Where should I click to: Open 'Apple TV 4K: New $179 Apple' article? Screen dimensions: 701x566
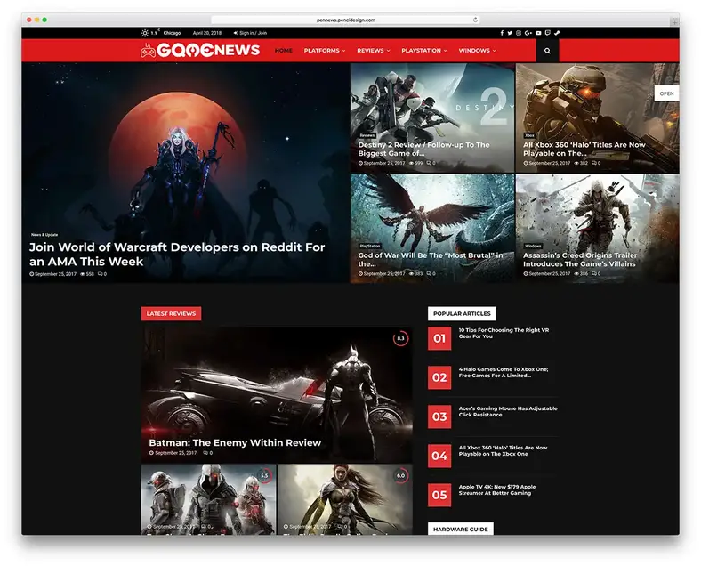click(497, 490)
